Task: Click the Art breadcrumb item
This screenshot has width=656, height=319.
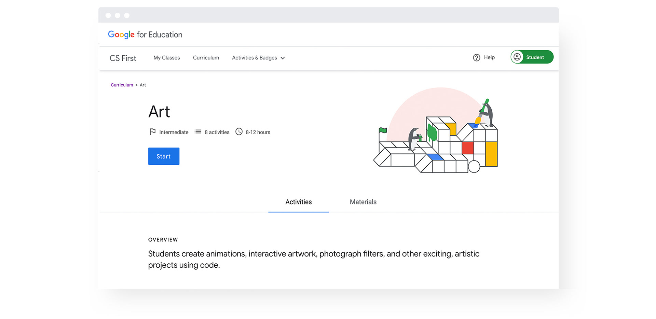Action: pos(143,85)
